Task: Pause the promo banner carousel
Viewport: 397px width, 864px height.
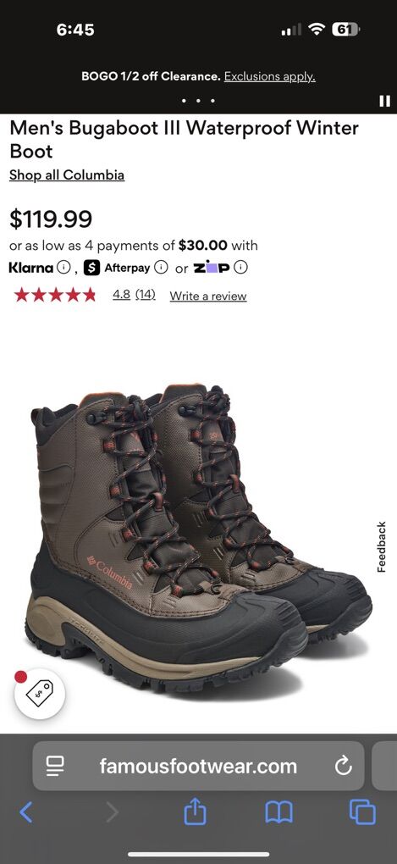Action: (x=385, y=102)
